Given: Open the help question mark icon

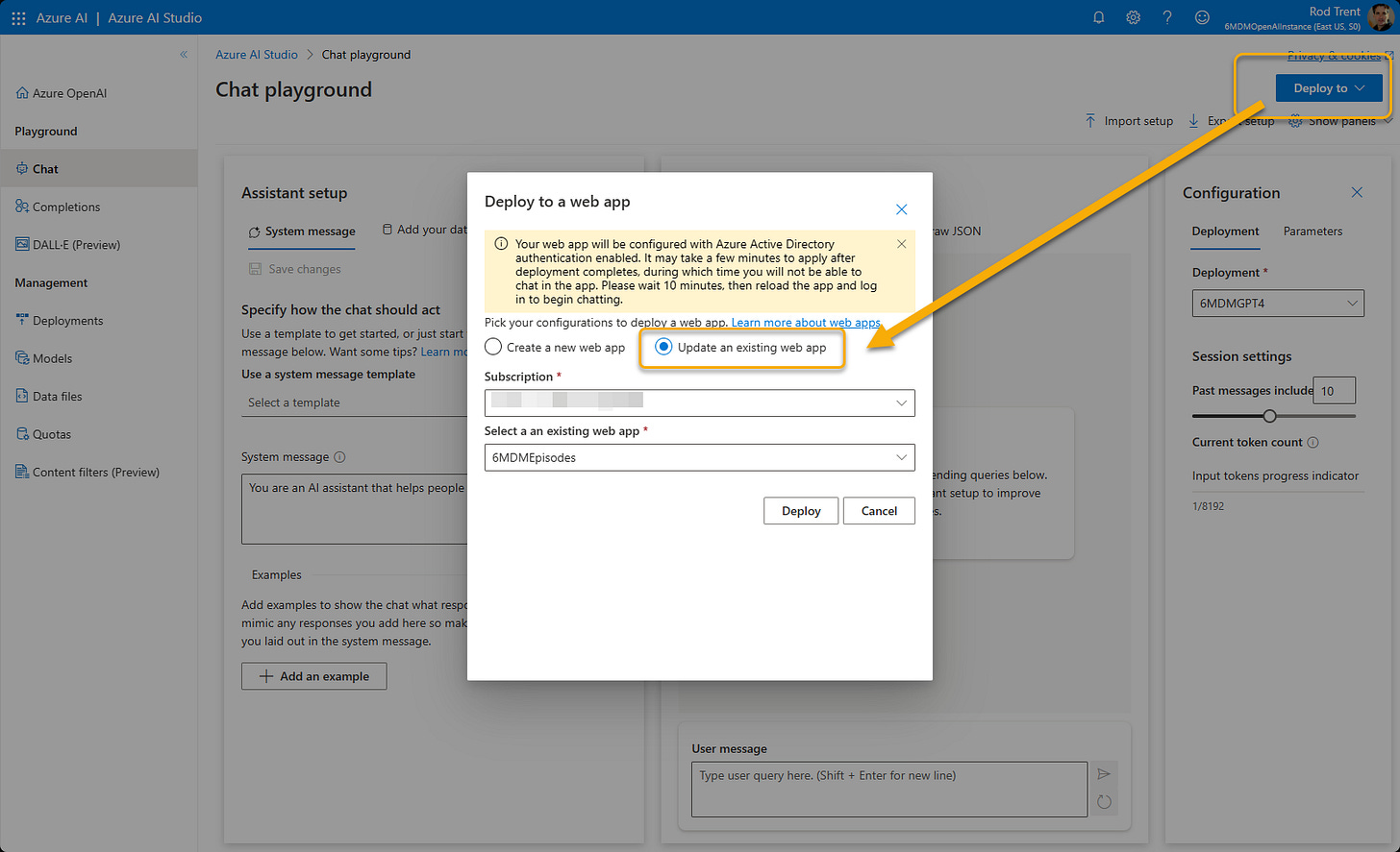Looking at the screenshot, I should pyautogui.click(x=1167, y=17).
